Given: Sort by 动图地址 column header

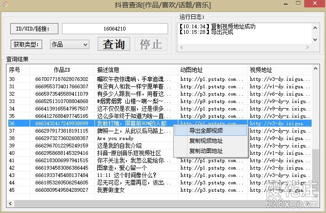Looking at the screenshot, I should point(213,70).
